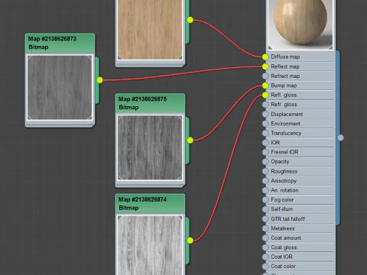
Task: Click the Coat gloss. input socket
Action: (x=265, y=247)
